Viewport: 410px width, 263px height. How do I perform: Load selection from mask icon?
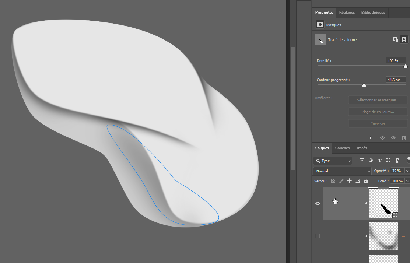372,137
